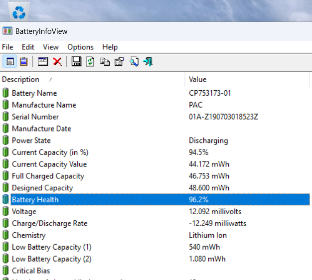Image resolution: width=312 pixels, height=280 pixels.
Task: Select the Current Capacity (in %) row
Action: coord(156,152)
